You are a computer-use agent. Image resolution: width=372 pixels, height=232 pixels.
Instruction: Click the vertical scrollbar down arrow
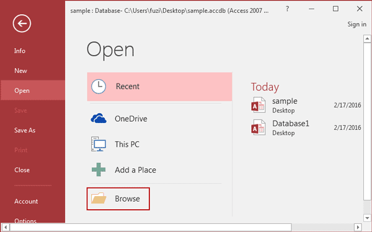pos(367,218)
